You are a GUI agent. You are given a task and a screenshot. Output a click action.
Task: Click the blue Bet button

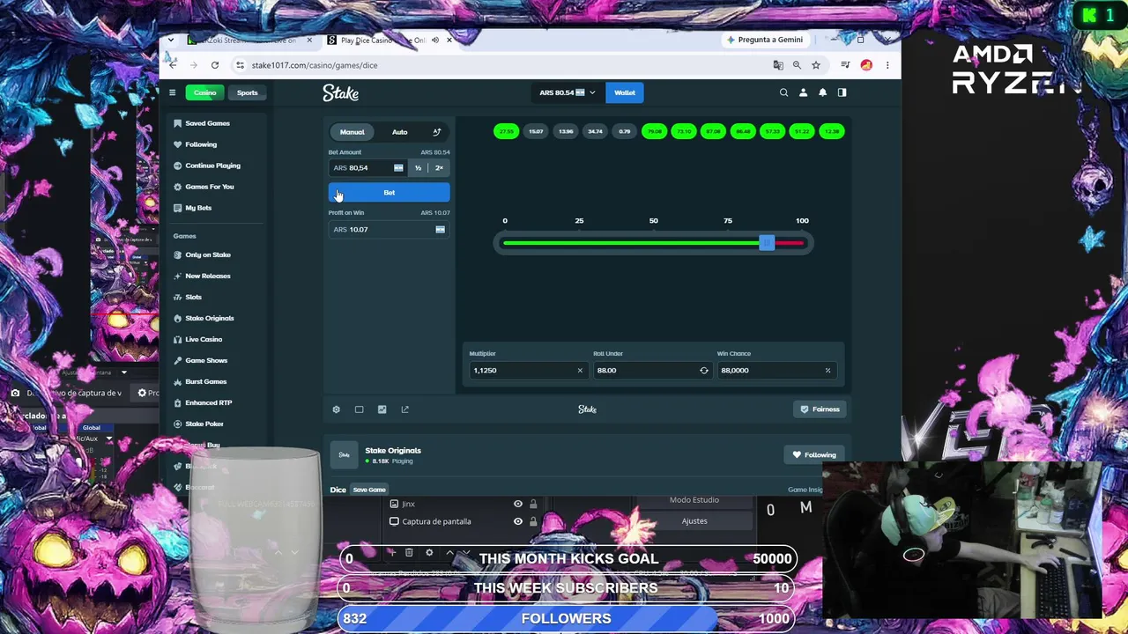point(389,193)
